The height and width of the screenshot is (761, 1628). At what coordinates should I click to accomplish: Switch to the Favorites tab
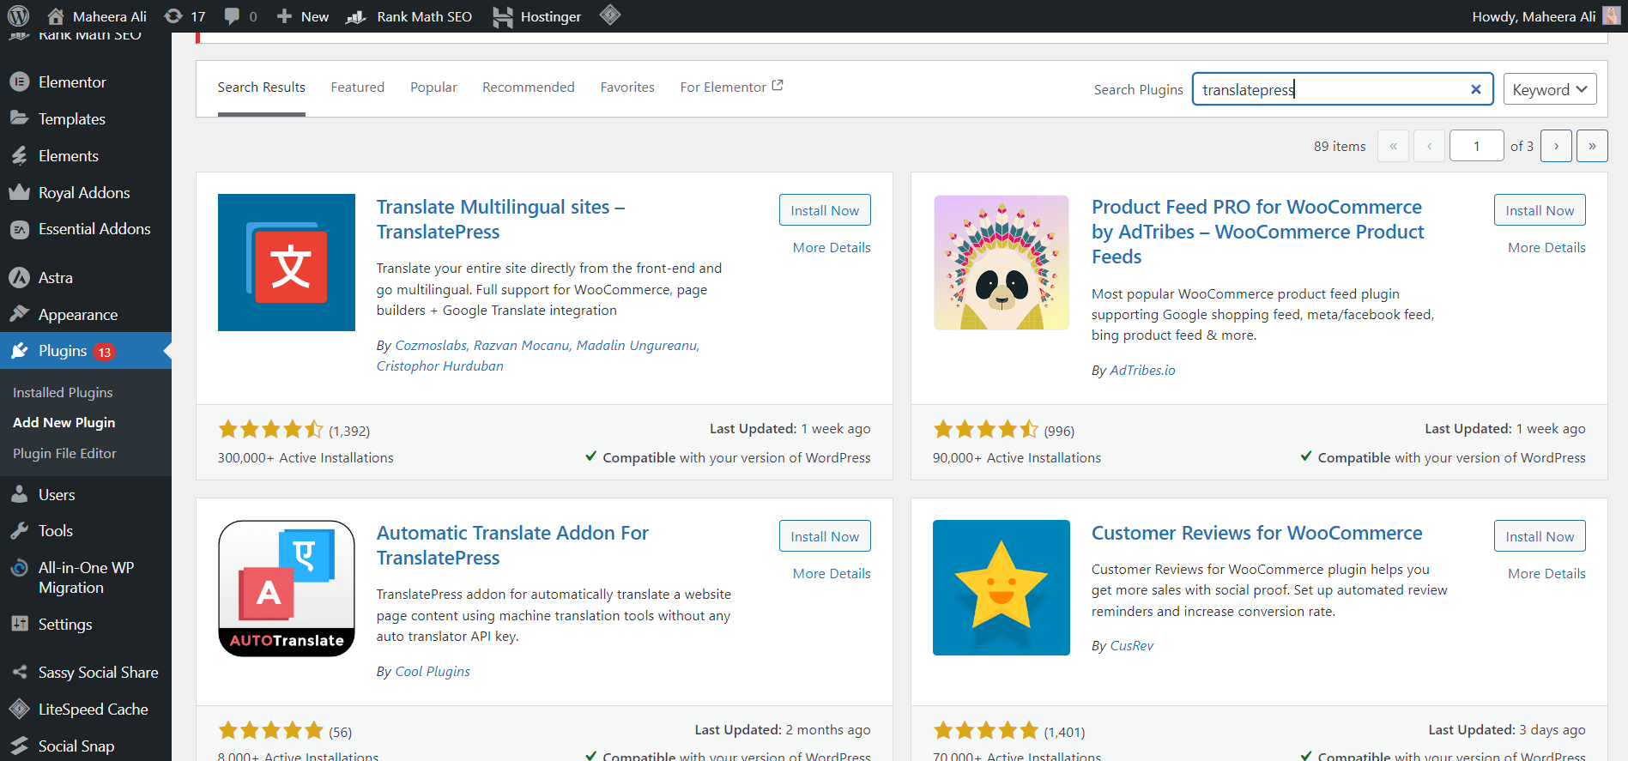(x=627, y=88)
